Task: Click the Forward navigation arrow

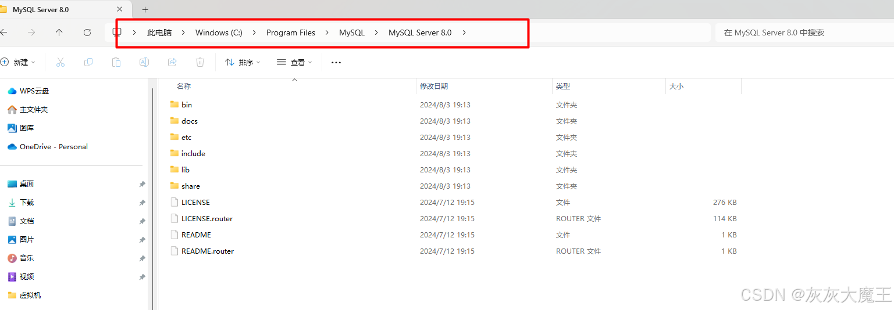Action: (31, 33)
